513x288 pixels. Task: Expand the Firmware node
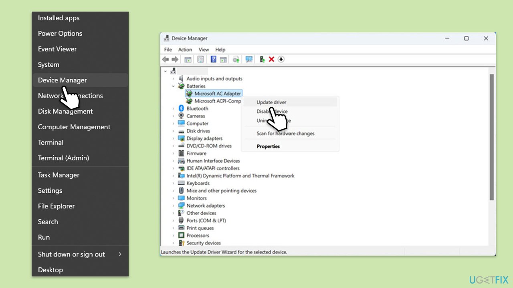(x=174, y=153)
